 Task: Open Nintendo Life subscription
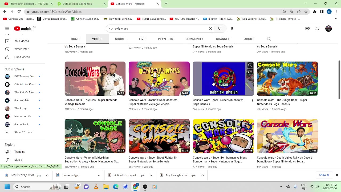click(x=23, y=116)
